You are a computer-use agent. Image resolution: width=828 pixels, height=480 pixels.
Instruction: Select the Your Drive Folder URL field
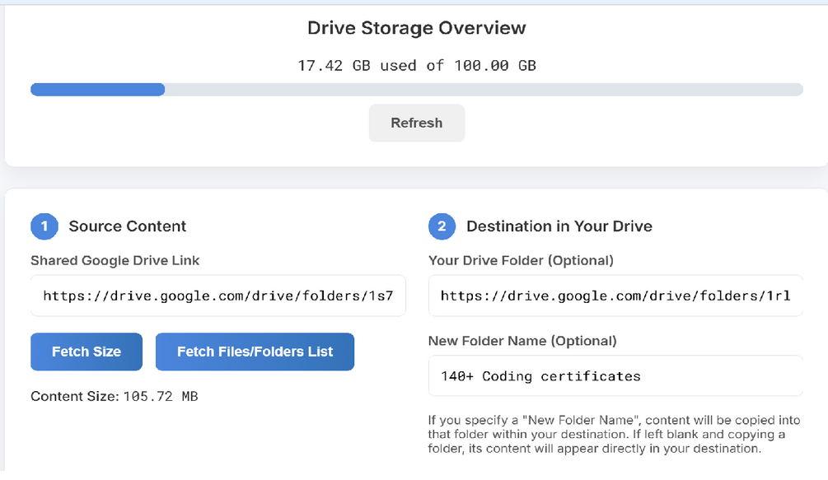(615, 296)
